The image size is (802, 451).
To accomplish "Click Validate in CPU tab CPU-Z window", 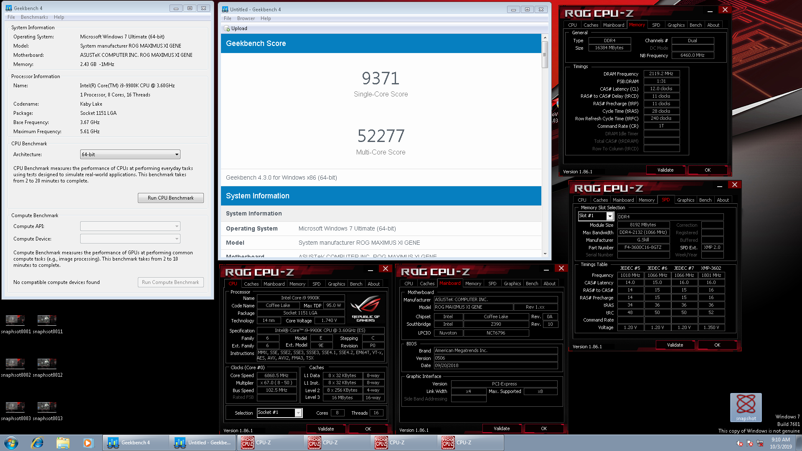I will [x=326, y=429].
